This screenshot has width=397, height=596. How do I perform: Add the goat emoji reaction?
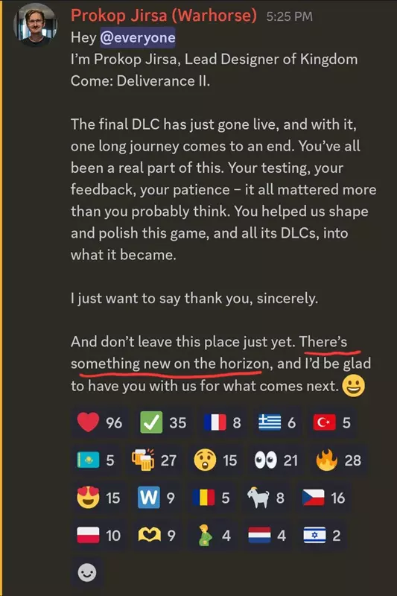[266, 498]
